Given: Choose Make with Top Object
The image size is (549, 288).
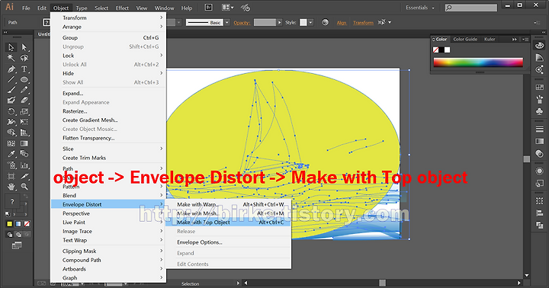Looking at the screenshot, I should 228,222.
